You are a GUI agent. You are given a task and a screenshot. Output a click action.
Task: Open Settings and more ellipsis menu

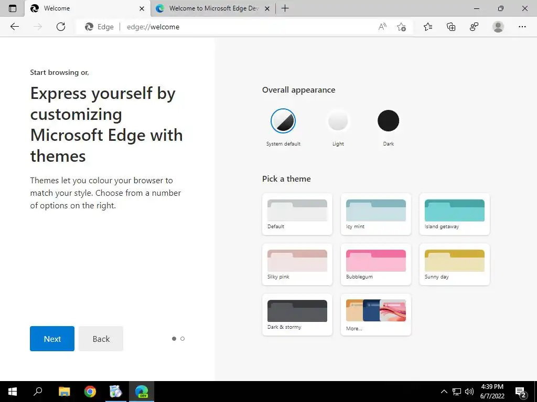[x=522, y=27]
